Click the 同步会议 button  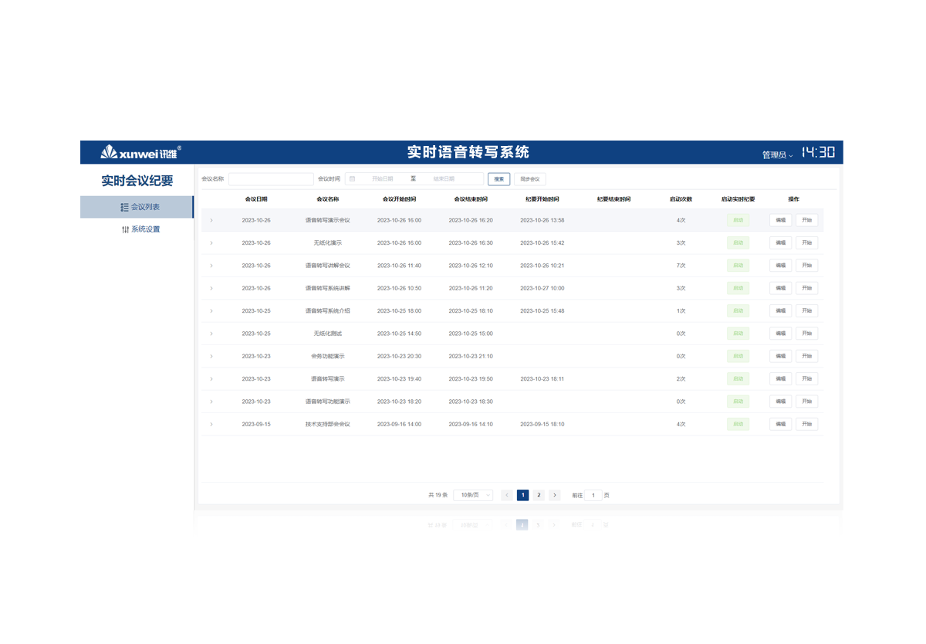(529, 179)
